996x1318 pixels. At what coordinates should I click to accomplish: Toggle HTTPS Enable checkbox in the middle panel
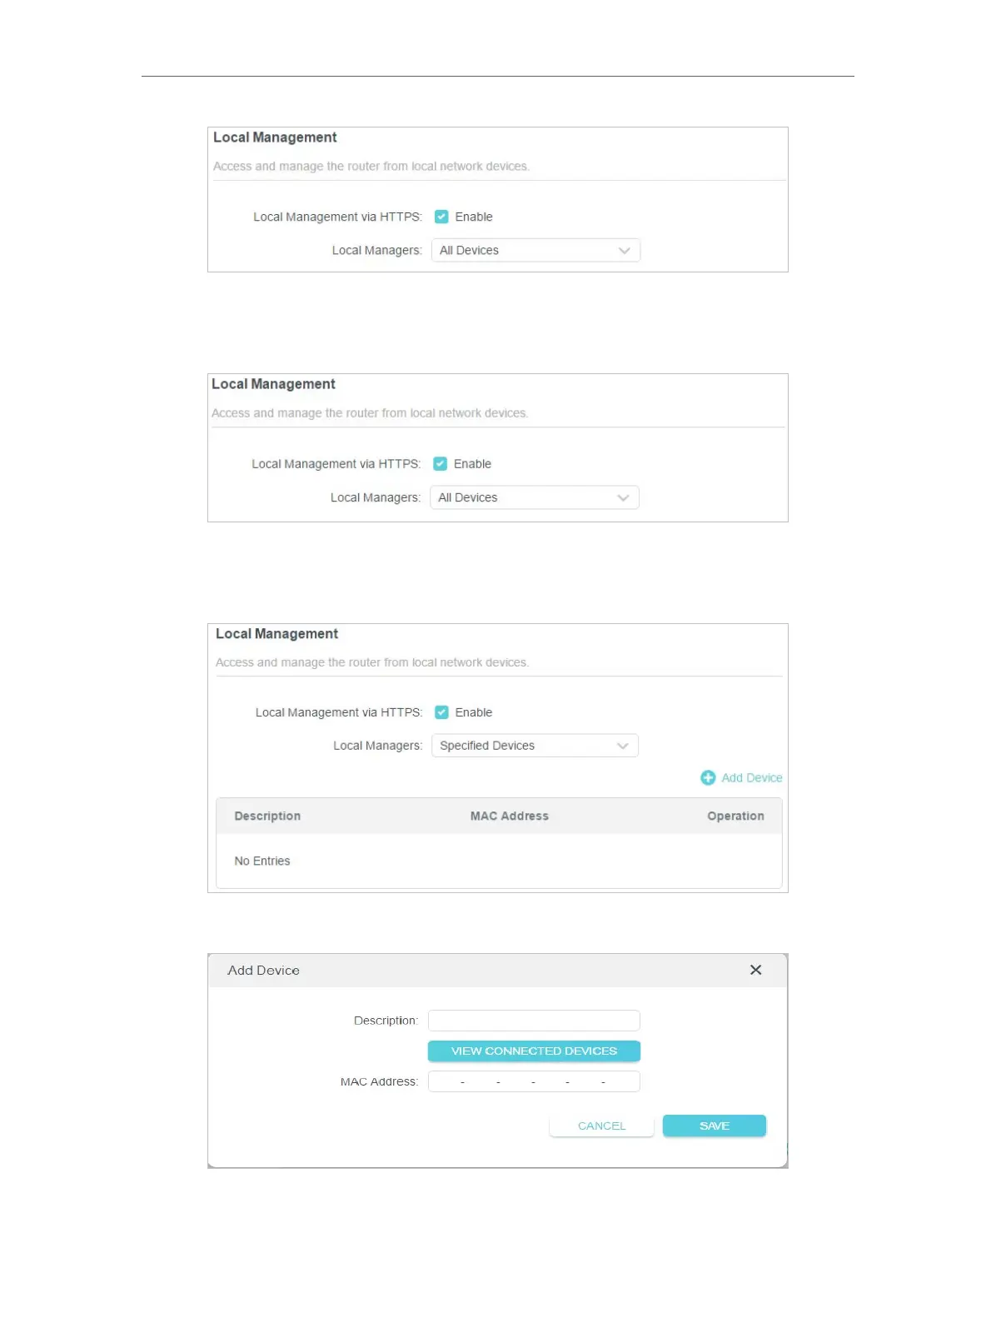[440, 464]
